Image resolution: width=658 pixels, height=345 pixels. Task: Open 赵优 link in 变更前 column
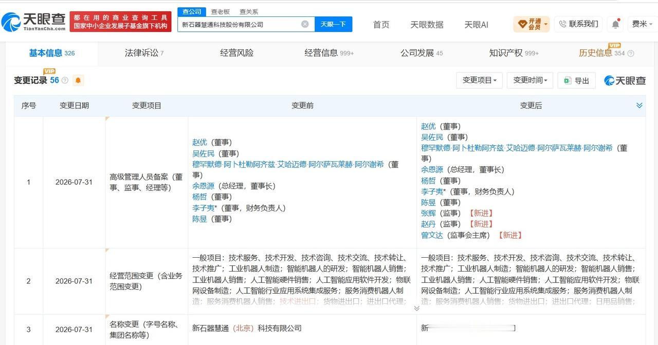click(199, 142)
